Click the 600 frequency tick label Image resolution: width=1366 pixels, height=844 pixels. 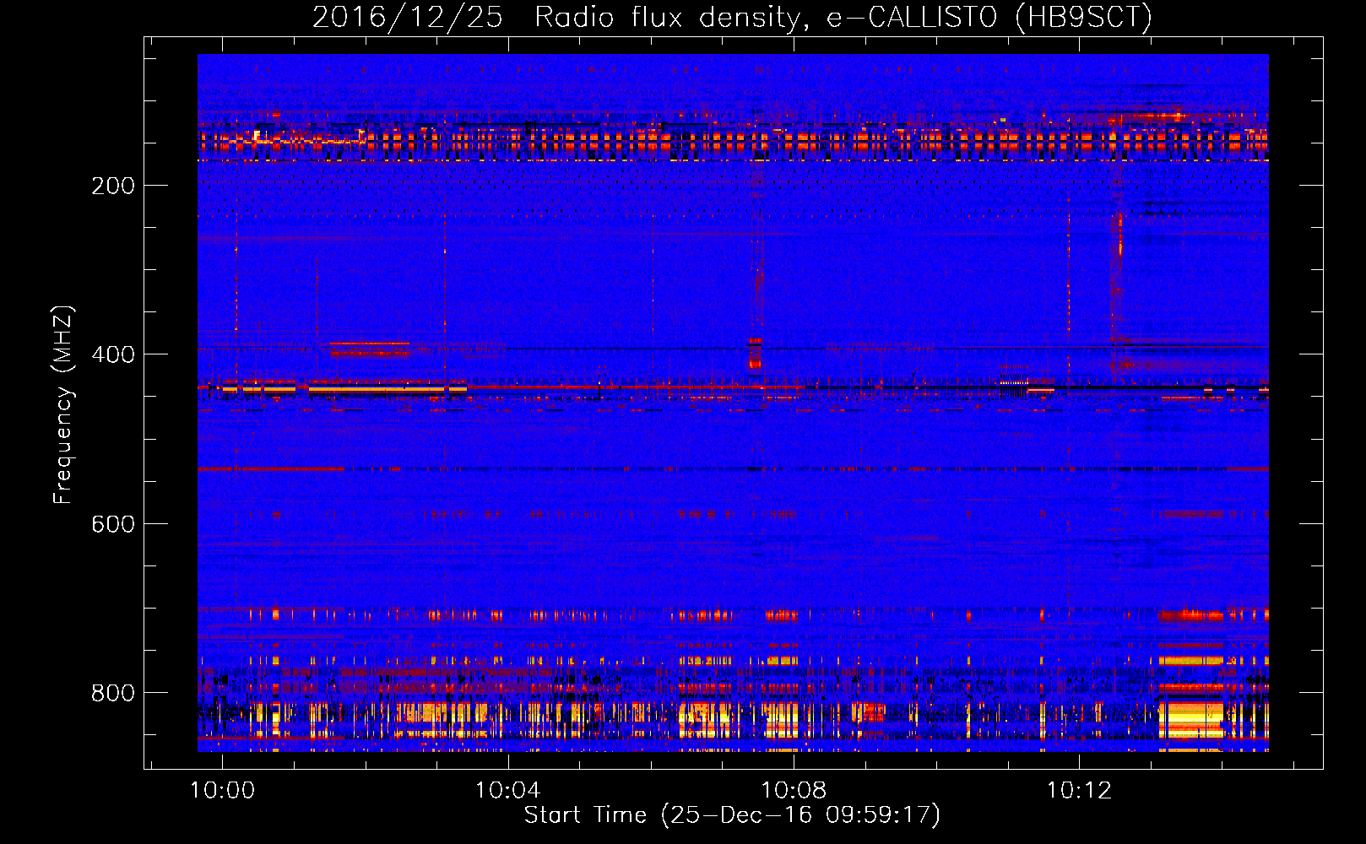[113, 524]
